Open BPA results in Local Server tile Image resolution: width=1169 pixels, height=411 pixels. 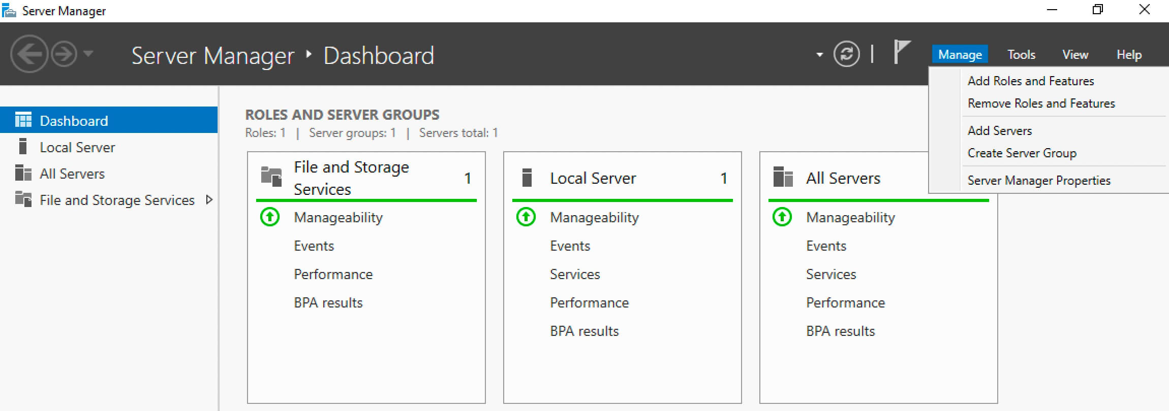[x=584, y=331]
